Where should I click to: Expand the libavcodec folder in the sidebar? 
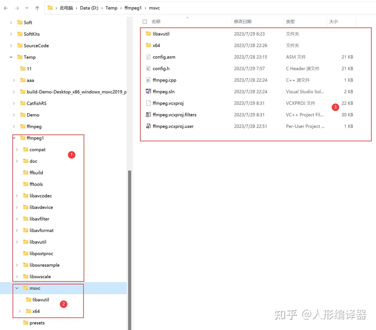pos(17,196)
